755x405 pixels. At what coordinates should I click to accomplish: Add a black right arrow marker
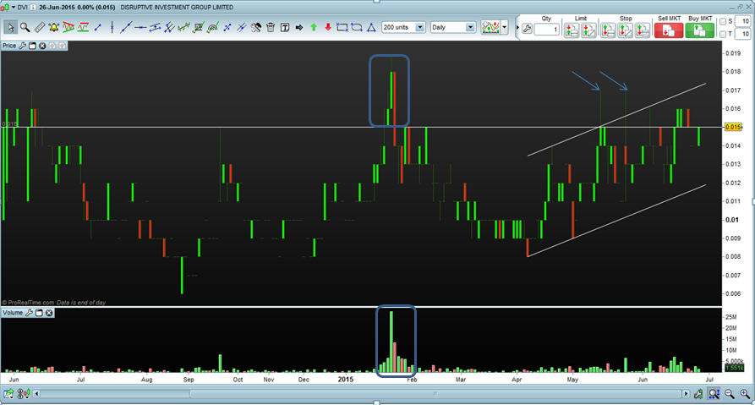point(299,27)
